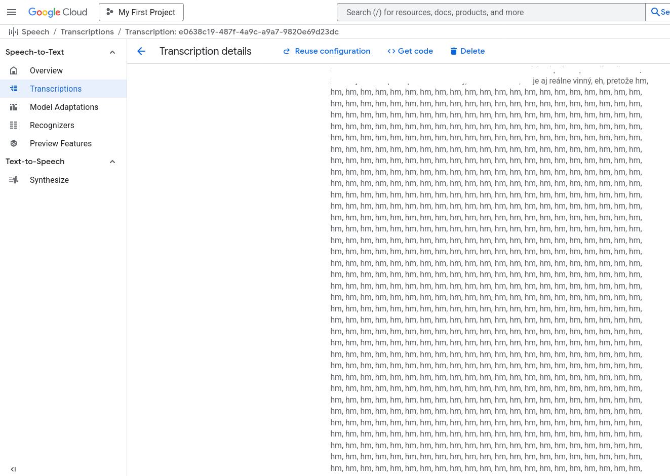The height and width of the screenshot is (476, 670).
Task: Click the search magnifier icon
Action: tap(655, 12)
